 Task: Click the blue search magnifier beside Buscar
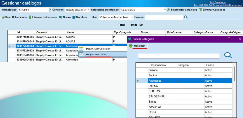pyautogui.click(x=186, y=17)
